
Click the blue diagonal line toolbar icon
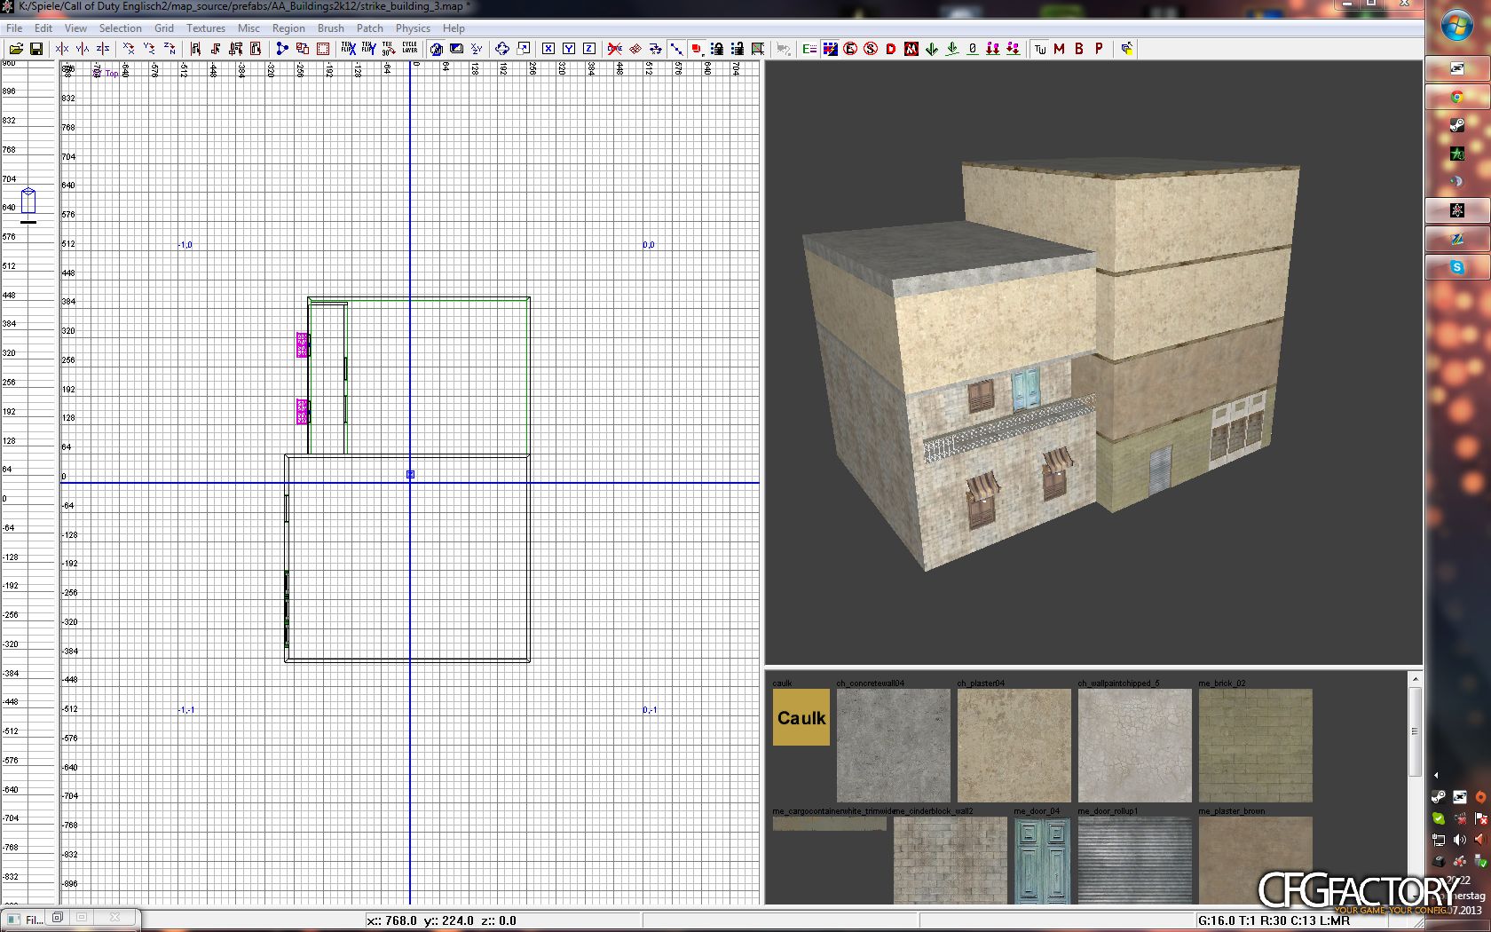[676, 49]
